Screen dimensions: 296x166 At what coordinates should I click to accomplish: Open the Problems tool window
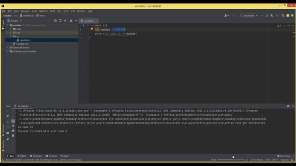(36, 156)
